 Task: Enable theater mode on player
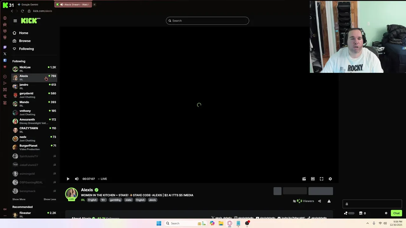click(313, 179)
